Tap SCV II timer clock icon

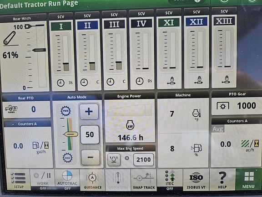pyautogui.click(x=84, y=82)
